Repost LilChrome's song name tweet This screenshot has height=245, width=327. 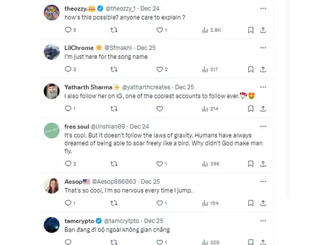(114, 69)
